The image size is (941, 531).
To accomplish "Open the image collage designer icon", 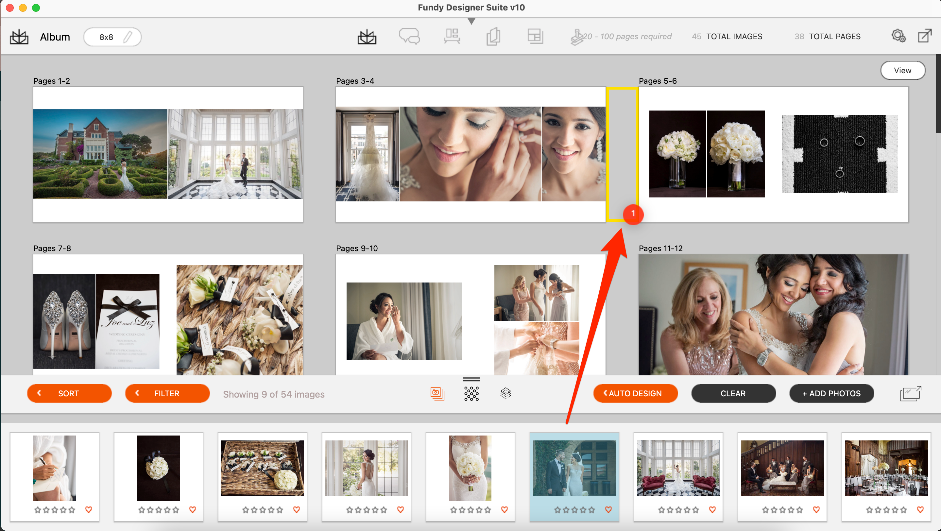I will tap(535, 37).
